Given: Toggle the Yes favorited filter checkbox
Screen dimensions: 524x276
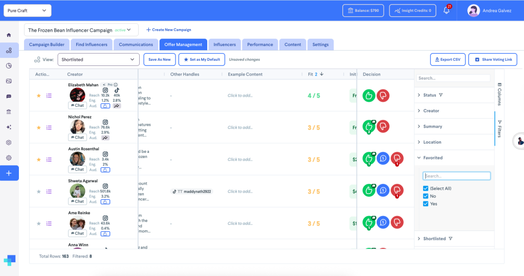Looking at the screenshot, I should point(425,204).
